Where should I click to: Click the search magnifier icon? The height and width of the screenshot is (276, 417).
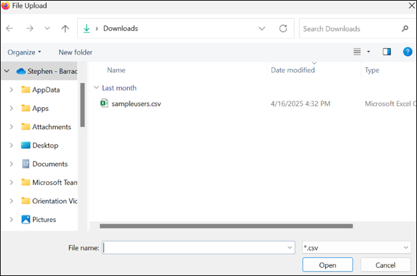(404, 29)
